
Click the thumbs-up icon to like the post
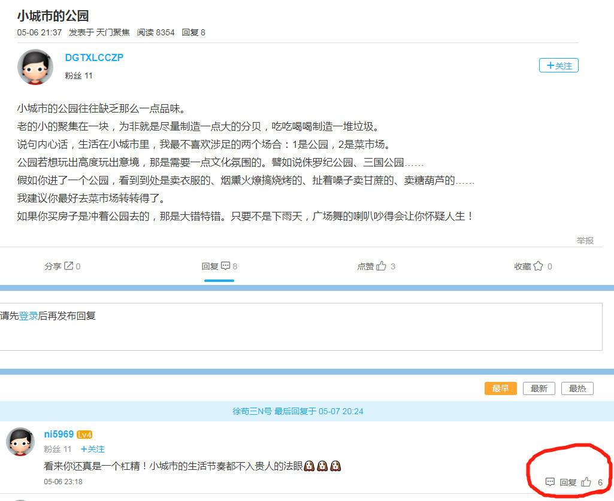(x=381, y=266)
